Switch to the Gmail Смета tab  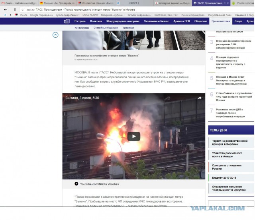point(19,3)
